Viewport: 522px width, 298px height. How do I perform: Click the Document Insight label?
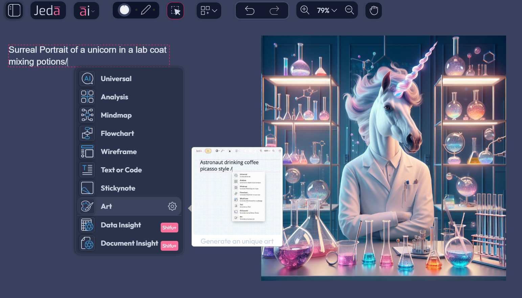pyautogui.click(x=130, y=243)
